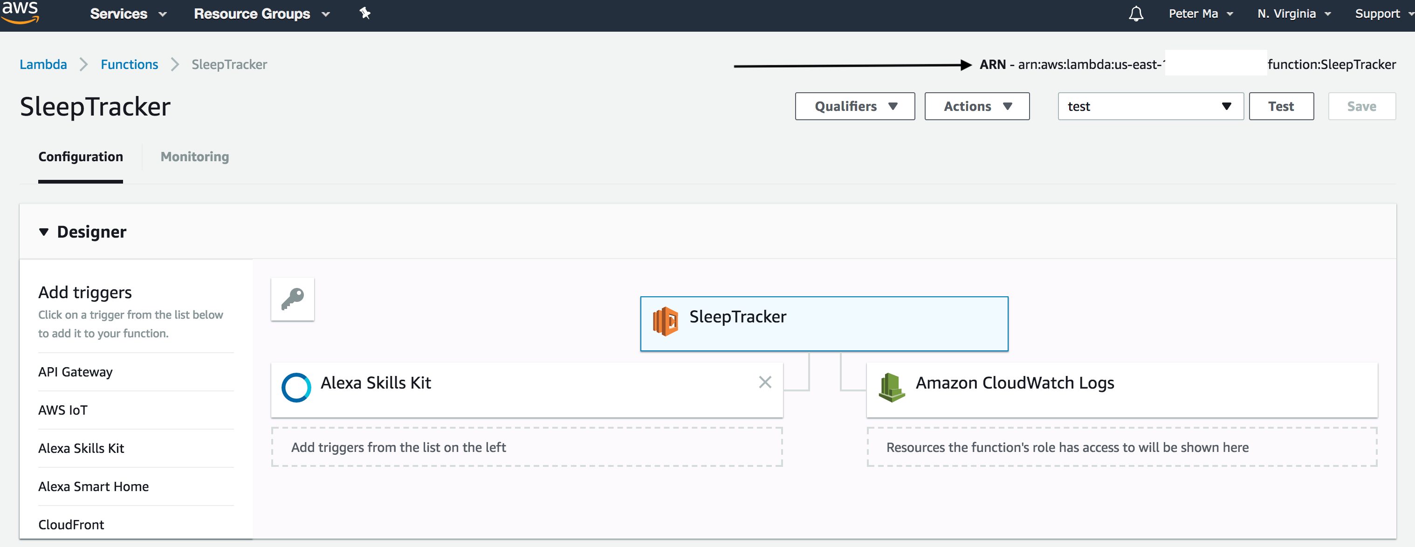The width and height of the screenshot is (1415, 547).
Task: Switch to the Monitoring tab
Action: (194, 157)
